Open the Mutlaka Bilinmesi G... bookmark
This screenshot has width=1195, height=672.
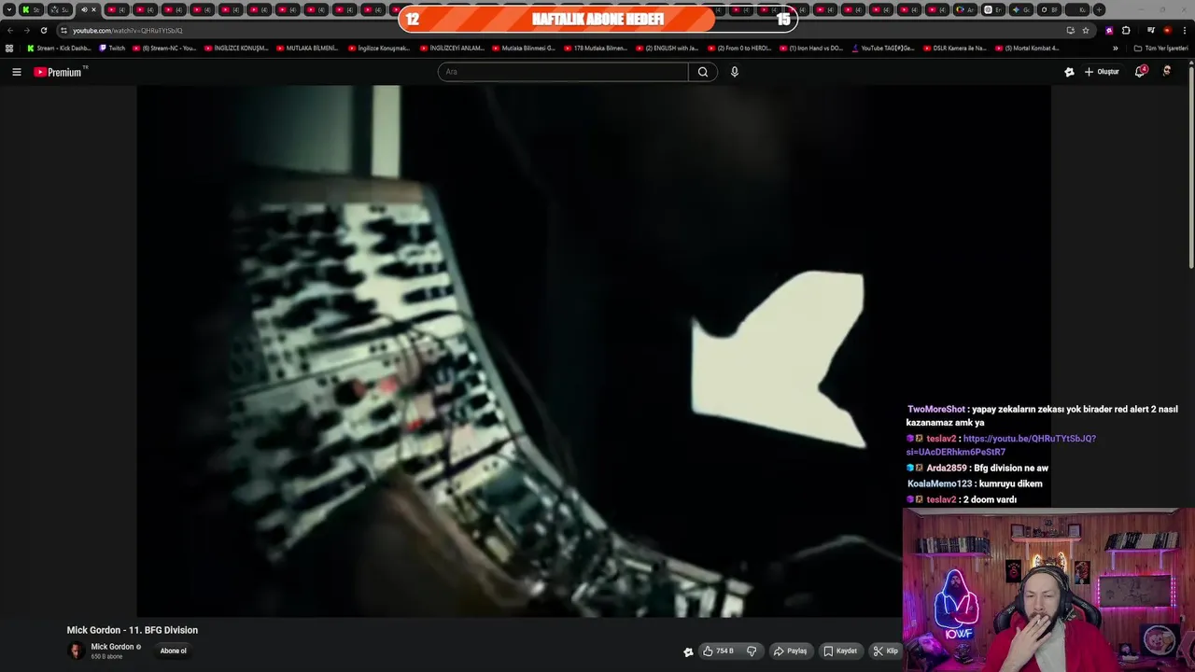[523, 48]
